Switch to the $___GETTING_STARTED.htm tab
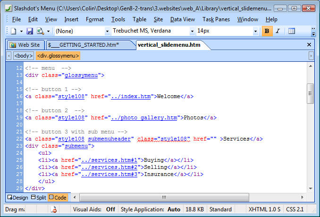This screenshot has height=217, width=320. tap(89, 45)
